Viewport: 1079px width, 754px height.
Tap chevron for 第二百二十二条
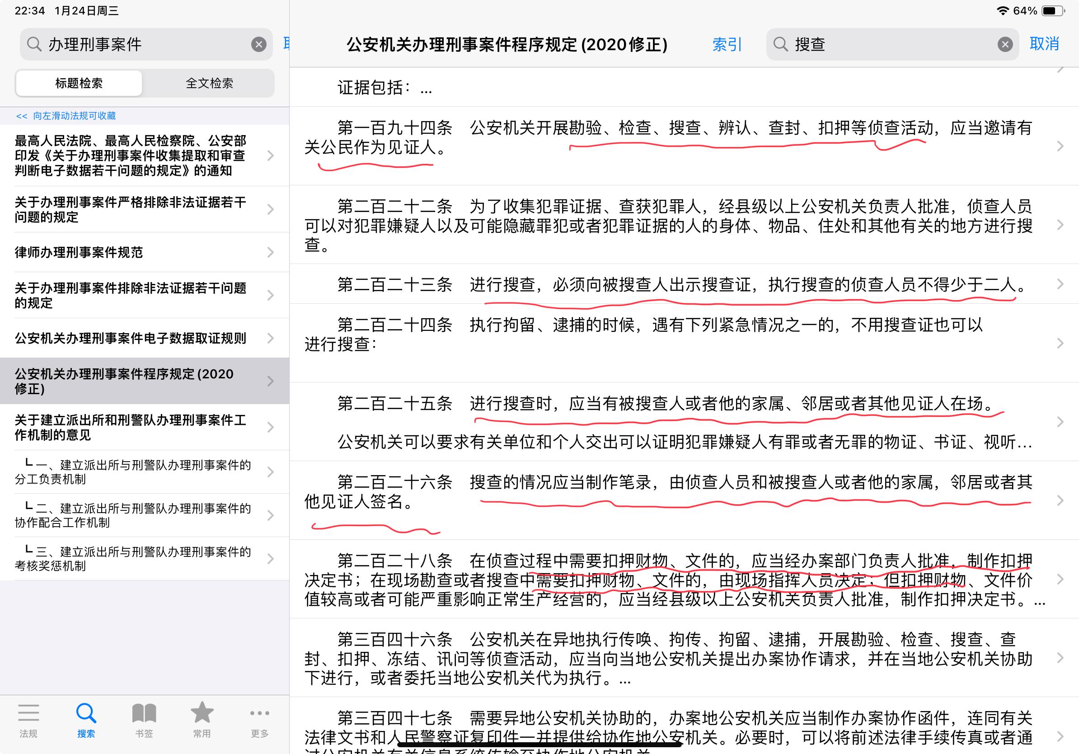tap(1060, 225)
